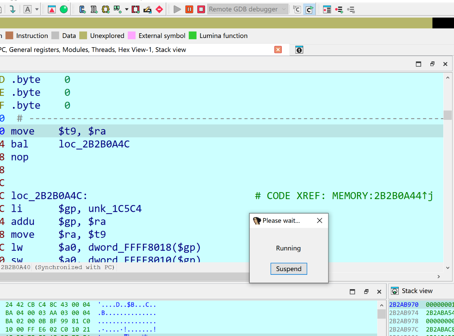
Task: Float the disassembly panel
Action: click(x=432, y=64)
